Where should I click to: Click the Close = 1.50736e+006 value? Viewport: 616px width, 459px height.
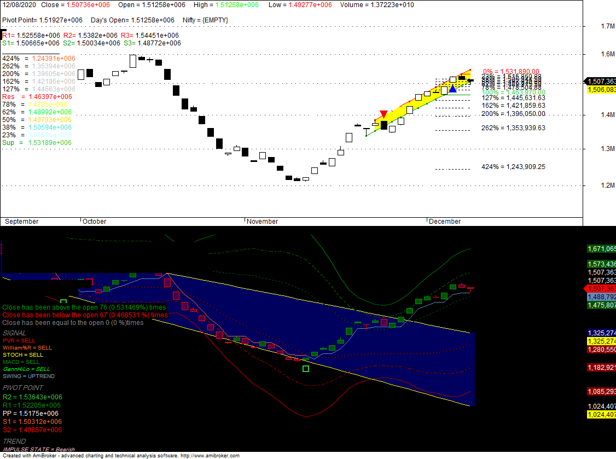tap(75, 5)
